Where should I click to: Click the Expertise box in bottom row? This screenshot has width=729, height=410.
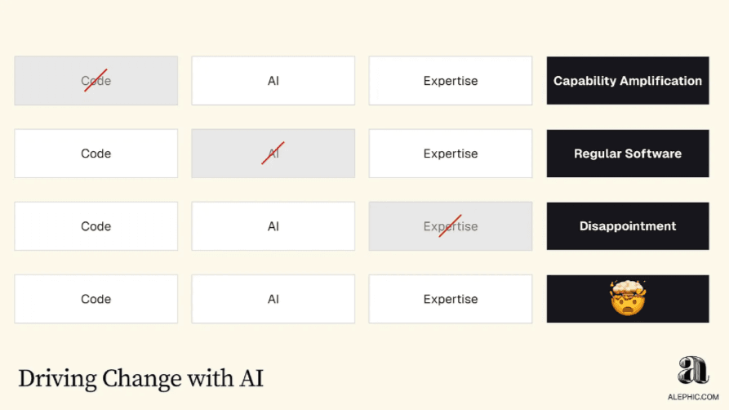(x=451, y=299)
